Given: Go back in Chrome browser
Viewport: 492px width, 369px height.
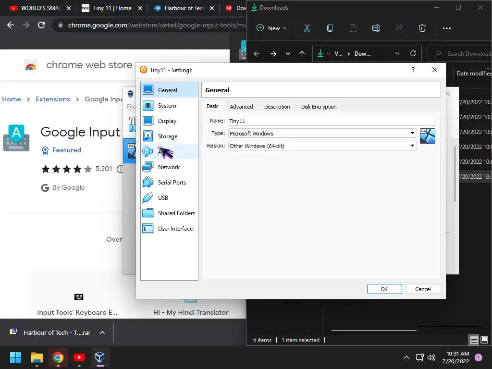Looking at the screenshot, I should tap(11, 25).
